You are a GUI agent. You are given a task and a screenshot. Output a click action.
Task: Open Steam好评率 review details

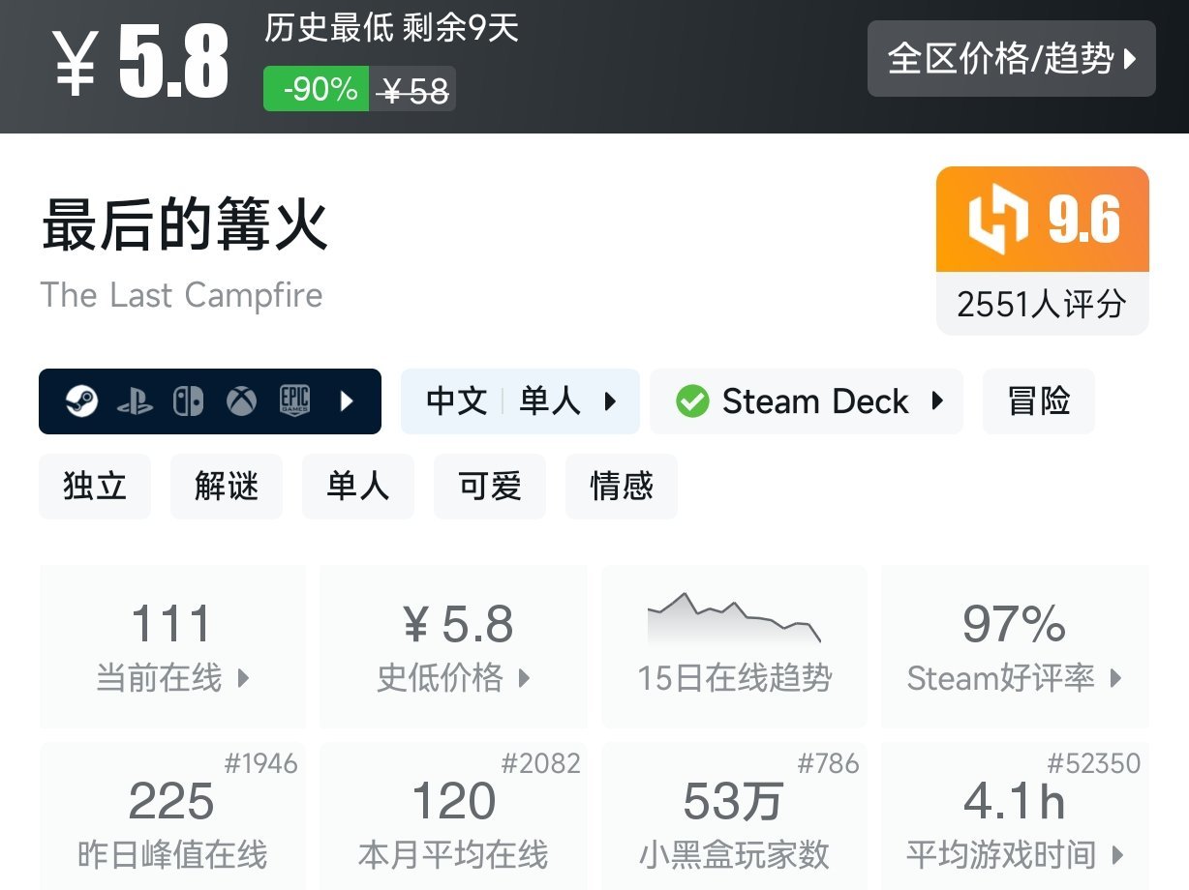click(x=1014, y=645)
